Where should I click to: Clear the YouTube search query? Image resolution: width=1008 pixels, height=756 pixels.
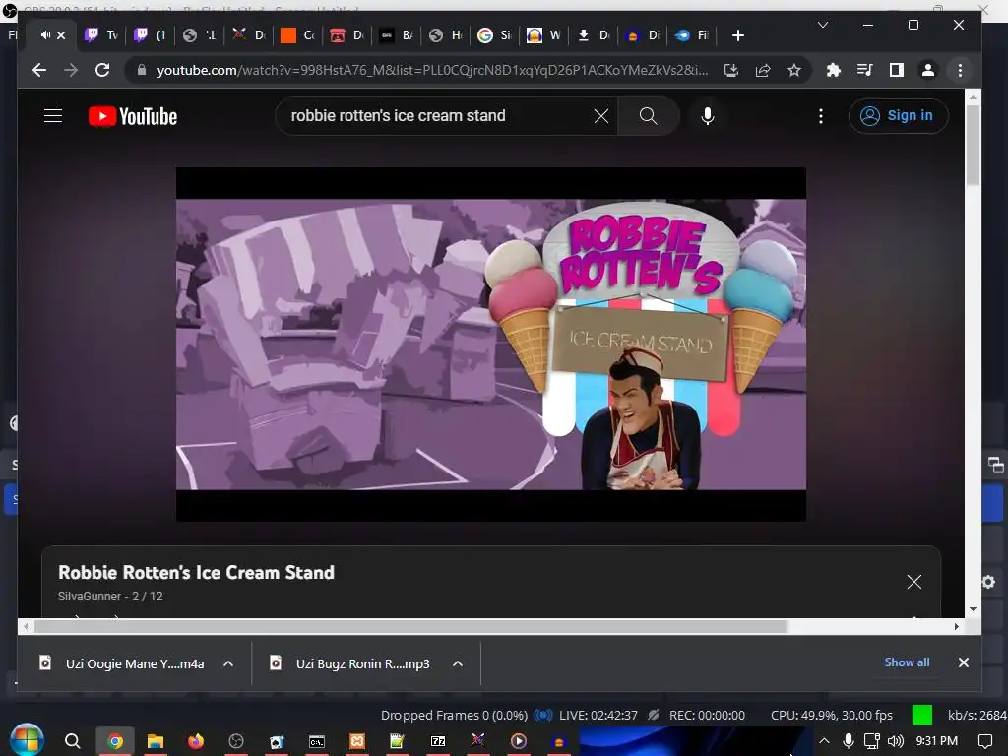[x=601, y=116]
